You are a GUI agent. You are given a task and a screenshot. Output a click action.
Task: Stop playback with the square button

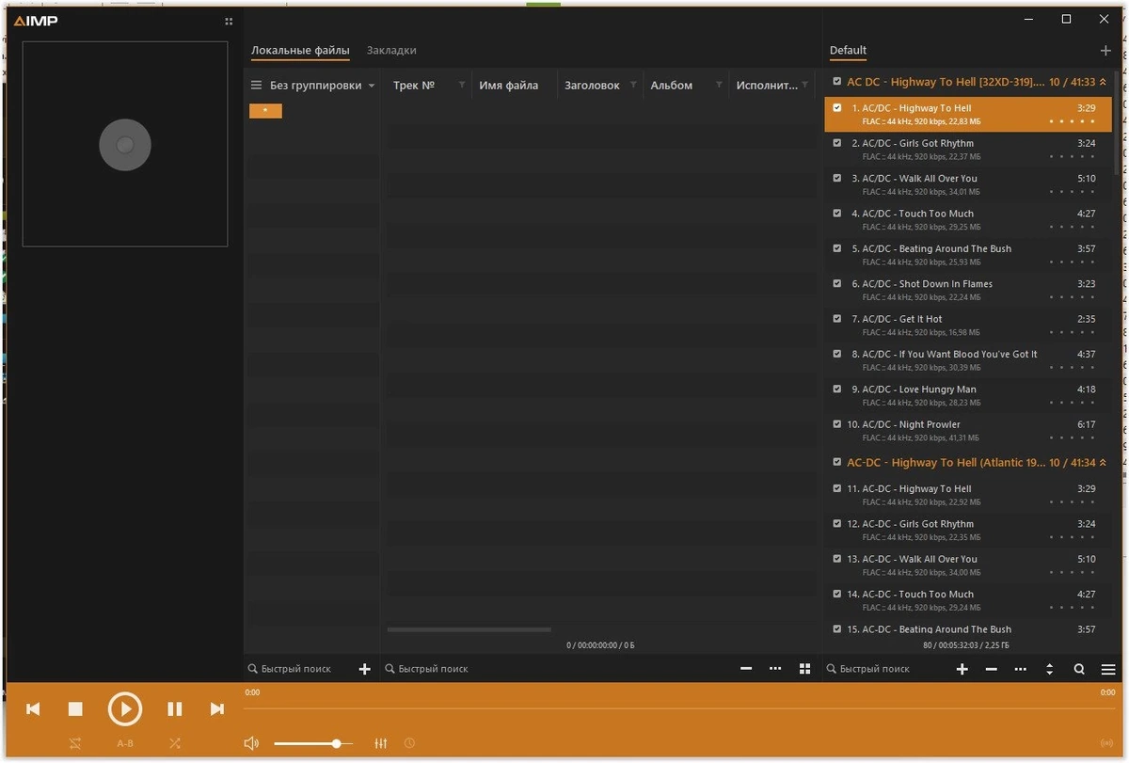click(76, 709)
